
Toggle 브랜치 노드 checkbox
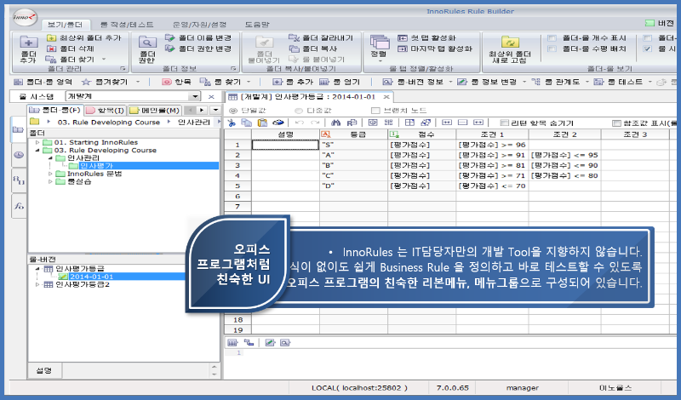coord(375,111)
